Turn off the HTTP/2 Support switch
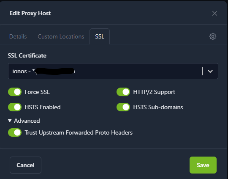 (x=123, y=92)
